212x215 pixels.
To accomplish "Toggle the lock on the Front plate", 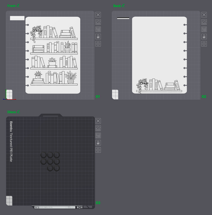I will click(98, 36).
